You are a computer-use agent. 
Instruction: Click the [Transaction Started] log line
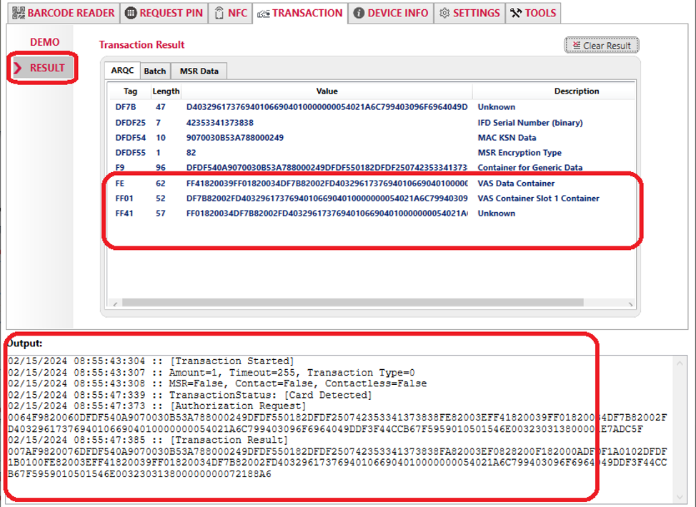pyautogui.click(x=151, y=361)
